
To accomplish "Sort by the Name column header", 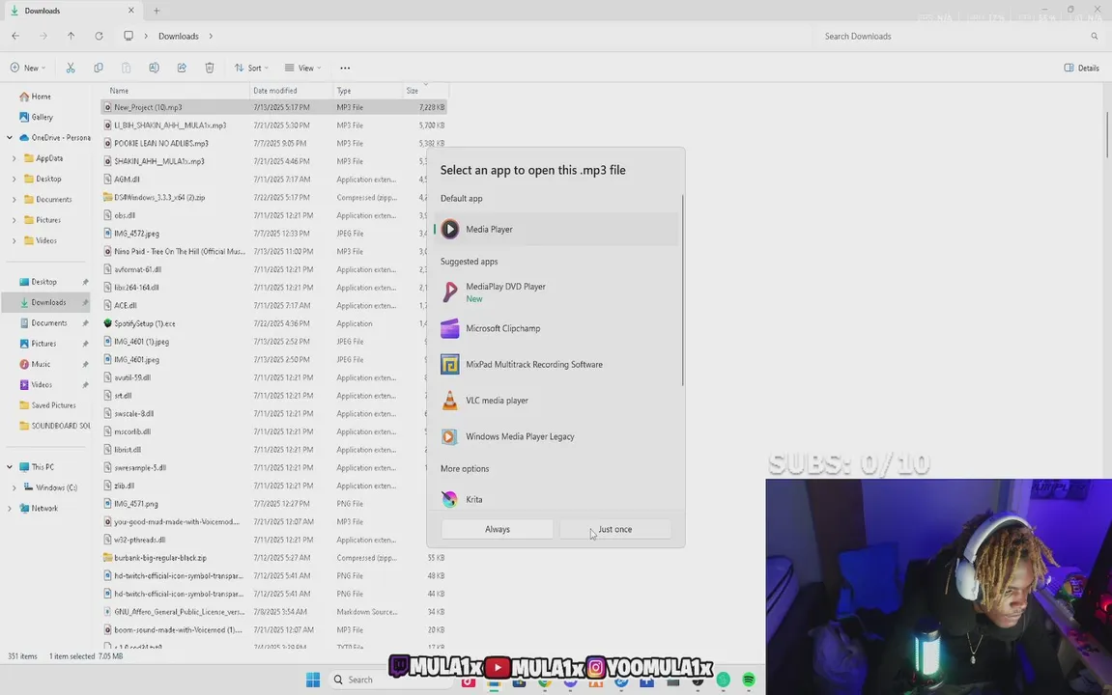I will click(x=175, y=91).
